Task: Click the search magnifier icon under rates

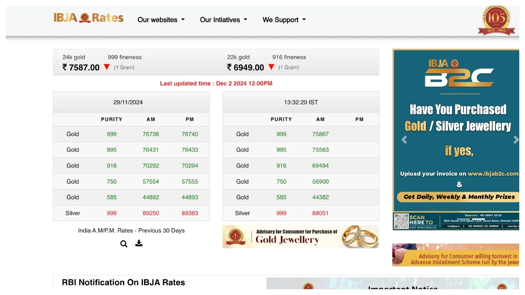Action: [x=124, y=244]
